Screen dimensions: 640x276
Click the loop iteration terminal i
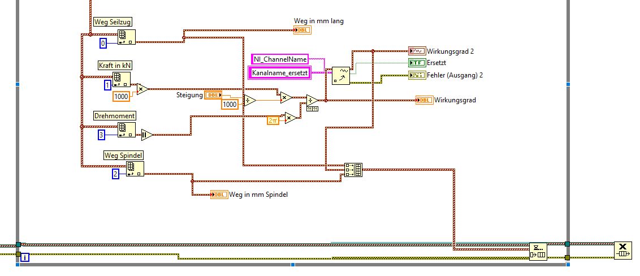coord(25,257)
